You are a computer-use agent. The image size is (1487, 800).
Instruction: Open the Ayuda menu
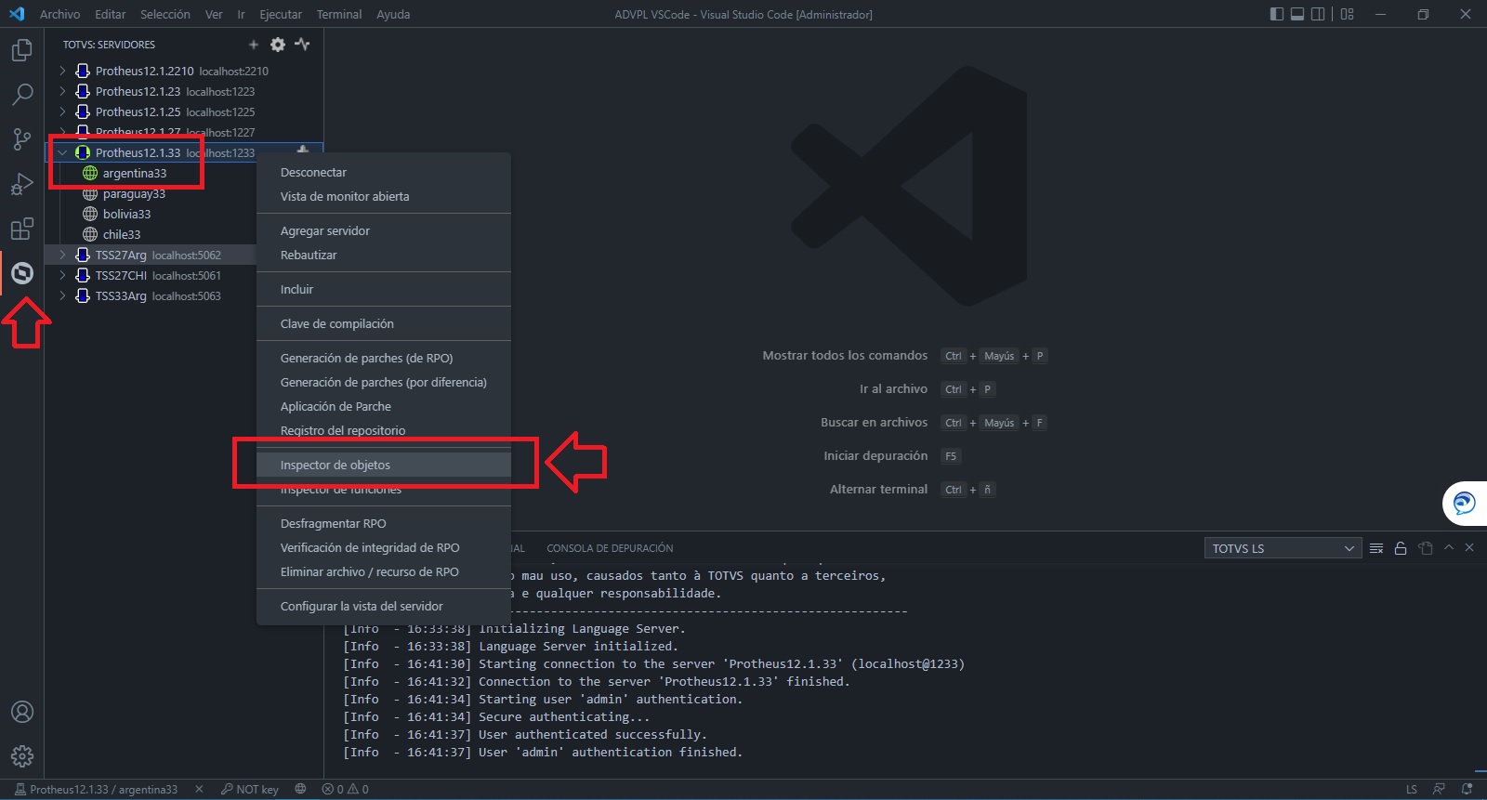pos(393,14)
